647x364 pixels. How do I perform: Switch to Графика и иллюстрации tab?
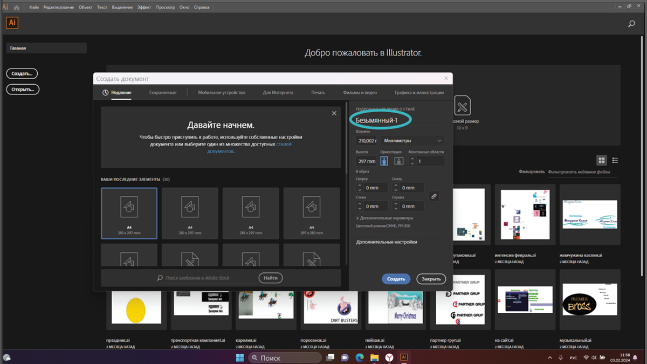(x=419, y=92)
